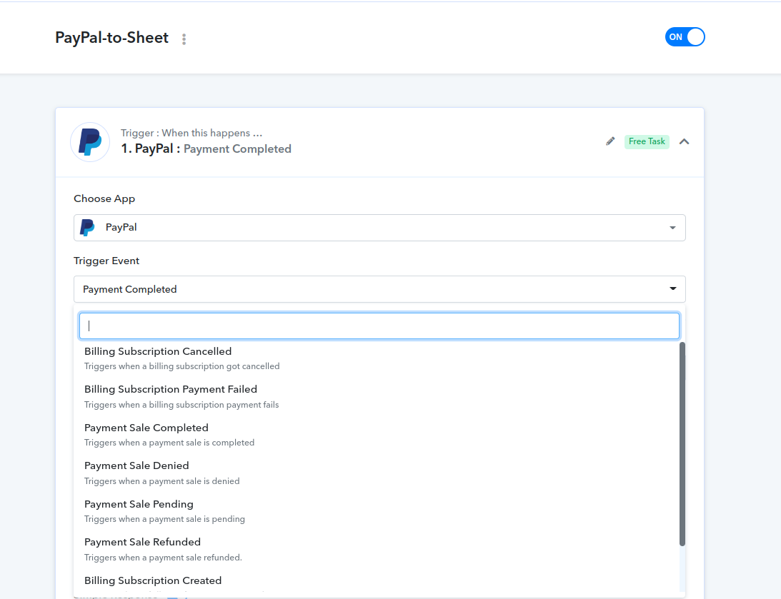The height and width of the screenshot is (599, 781).
Task: Click 'Triggers when a billing subscription got cancelled' text
Action: pyautogui.click(x=181, y=366)
